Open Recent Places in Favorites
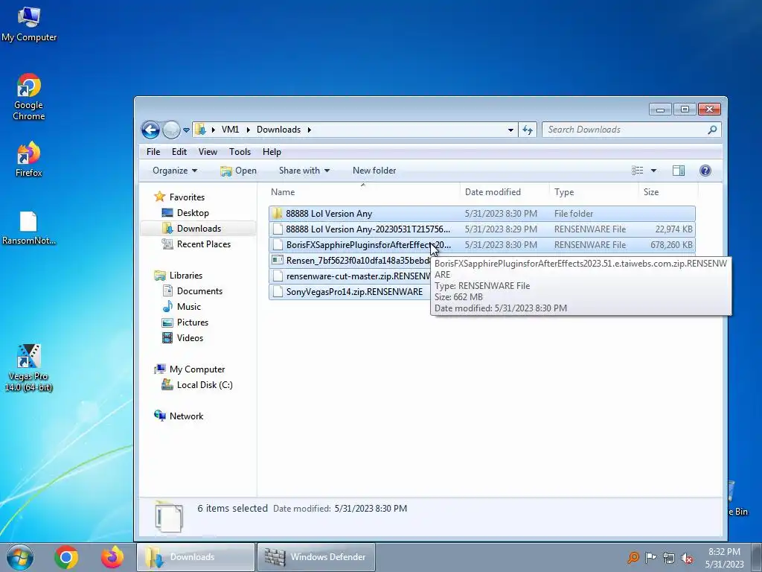The image size is (762, 572). [204, 244]
